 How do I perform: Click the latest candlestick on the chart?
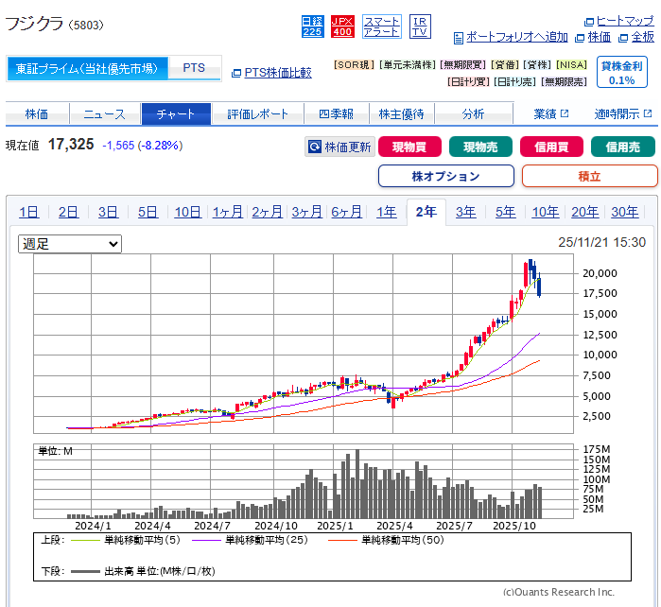539,285
